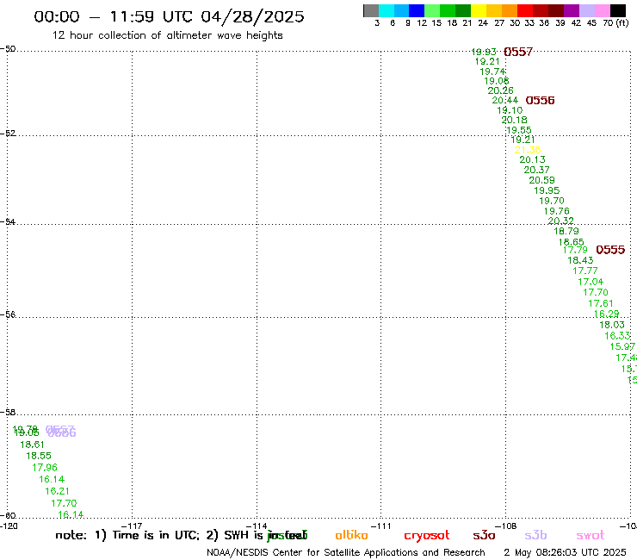This screenshot has width=637, height=560.
Task: Select the 17.61 wave height value
Action: coord(601,303)
